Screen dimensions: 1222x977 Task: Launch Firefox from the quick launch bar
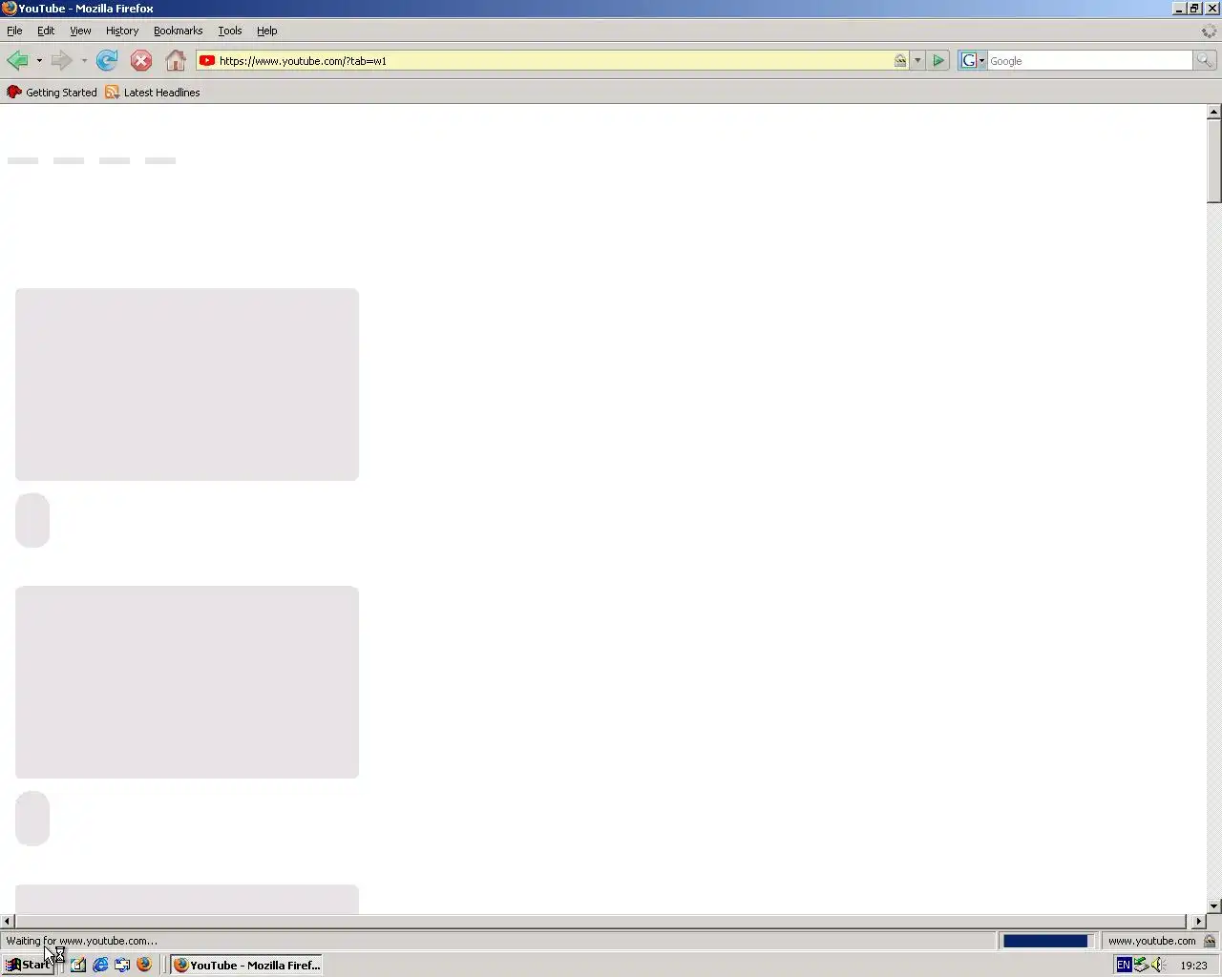click(x=144, y=965)
